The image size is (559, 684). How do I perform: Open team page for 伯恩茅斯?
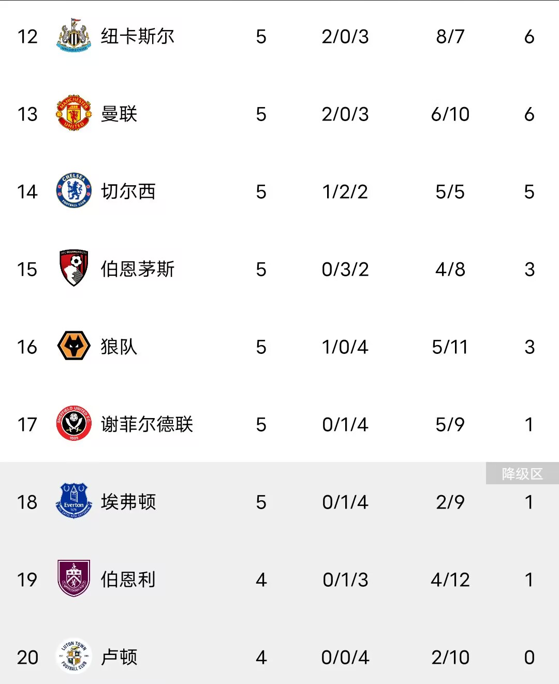138,269
